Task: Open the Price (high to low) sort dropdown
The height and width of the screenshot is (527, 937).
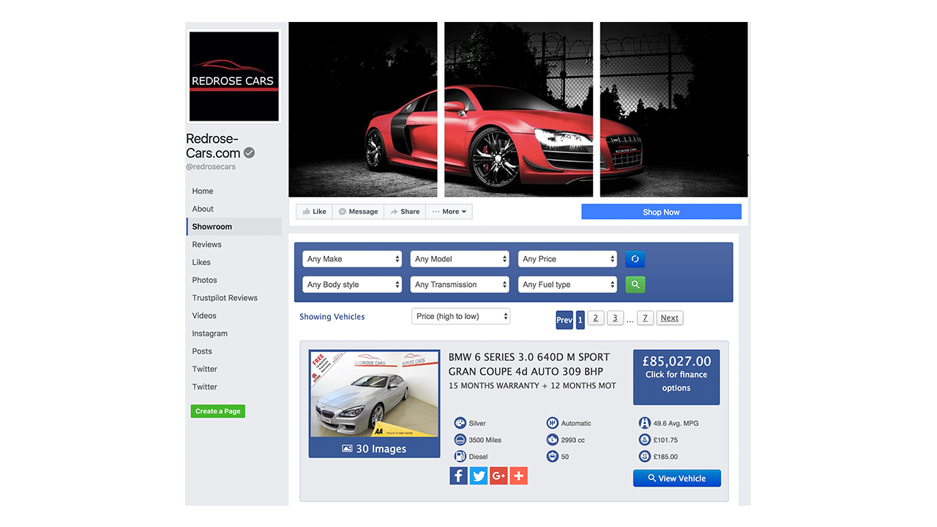Action: (x=461, y=316)
